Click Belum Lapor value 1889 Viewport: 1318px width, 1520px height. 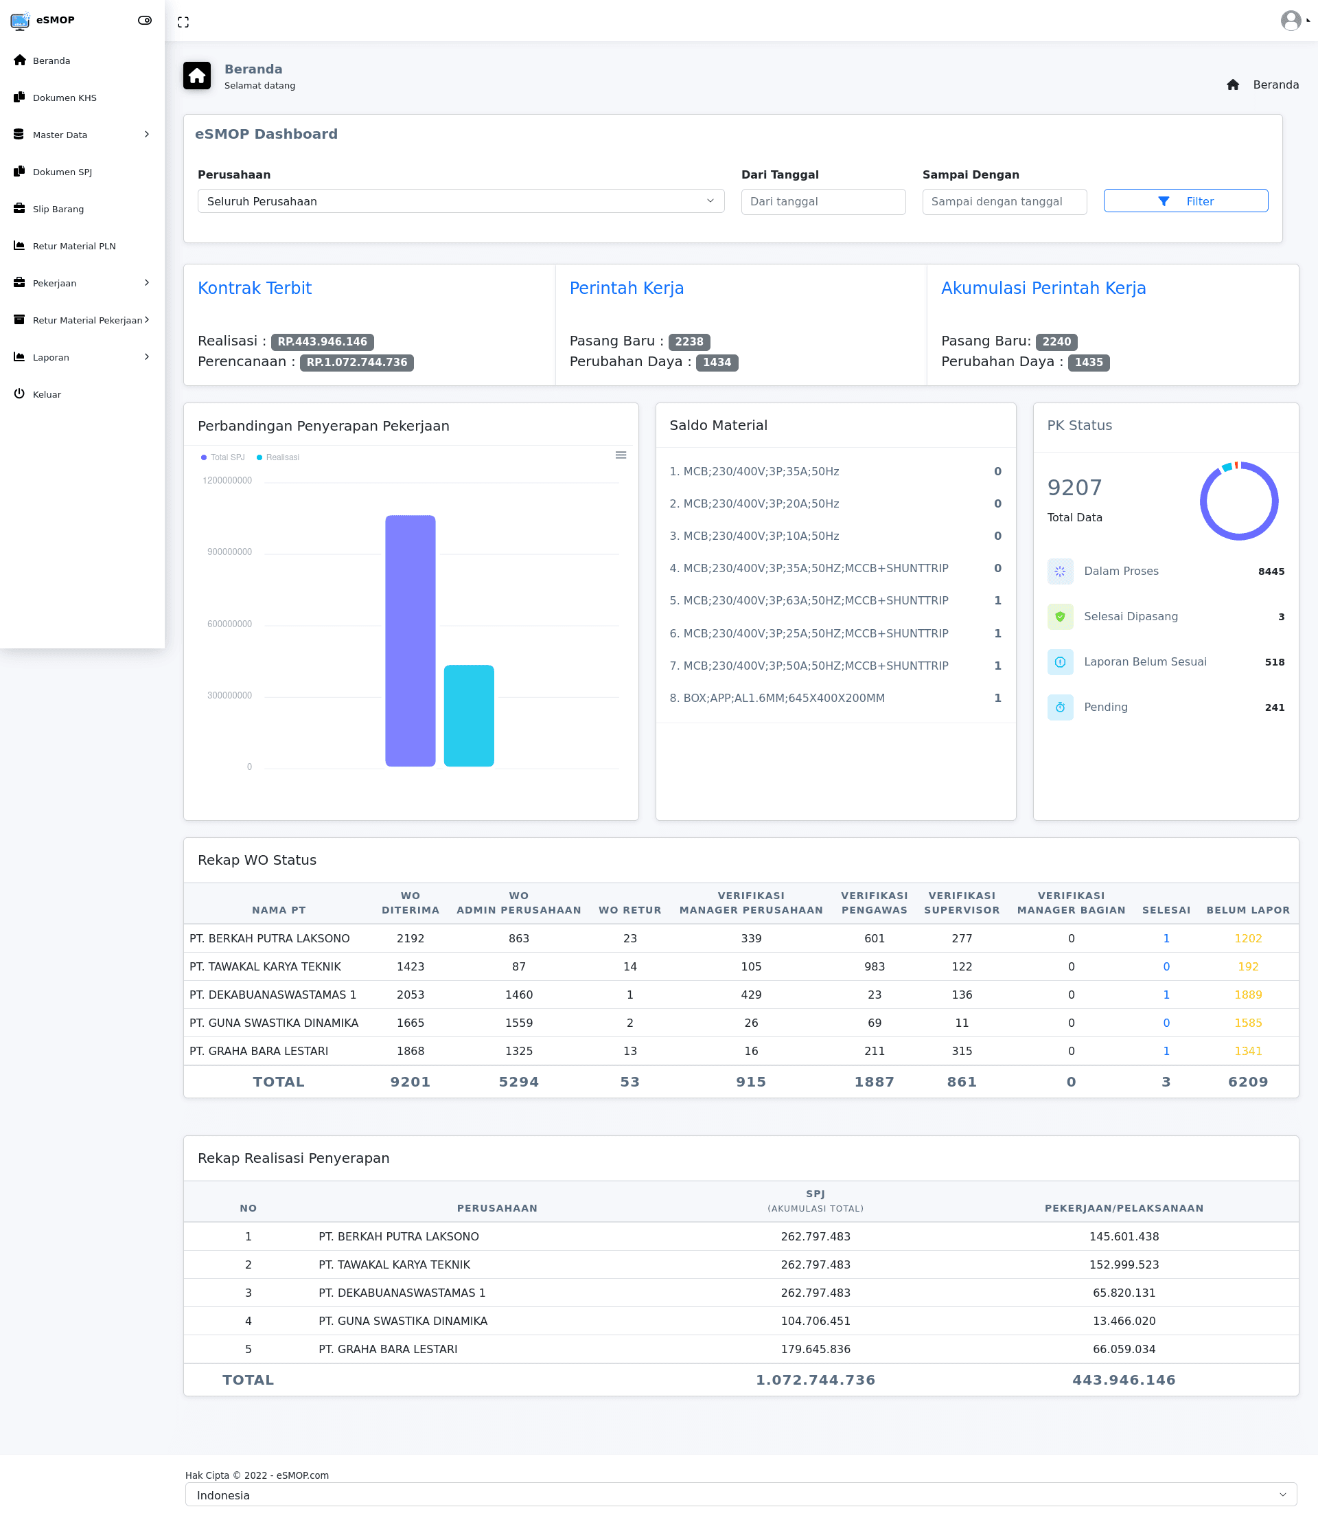click(1247, 995)
